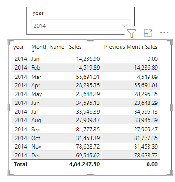Click Previous Month Sales 78,628.72 for Dec
This screenshot has height=182, width=175.
point(146,156)
